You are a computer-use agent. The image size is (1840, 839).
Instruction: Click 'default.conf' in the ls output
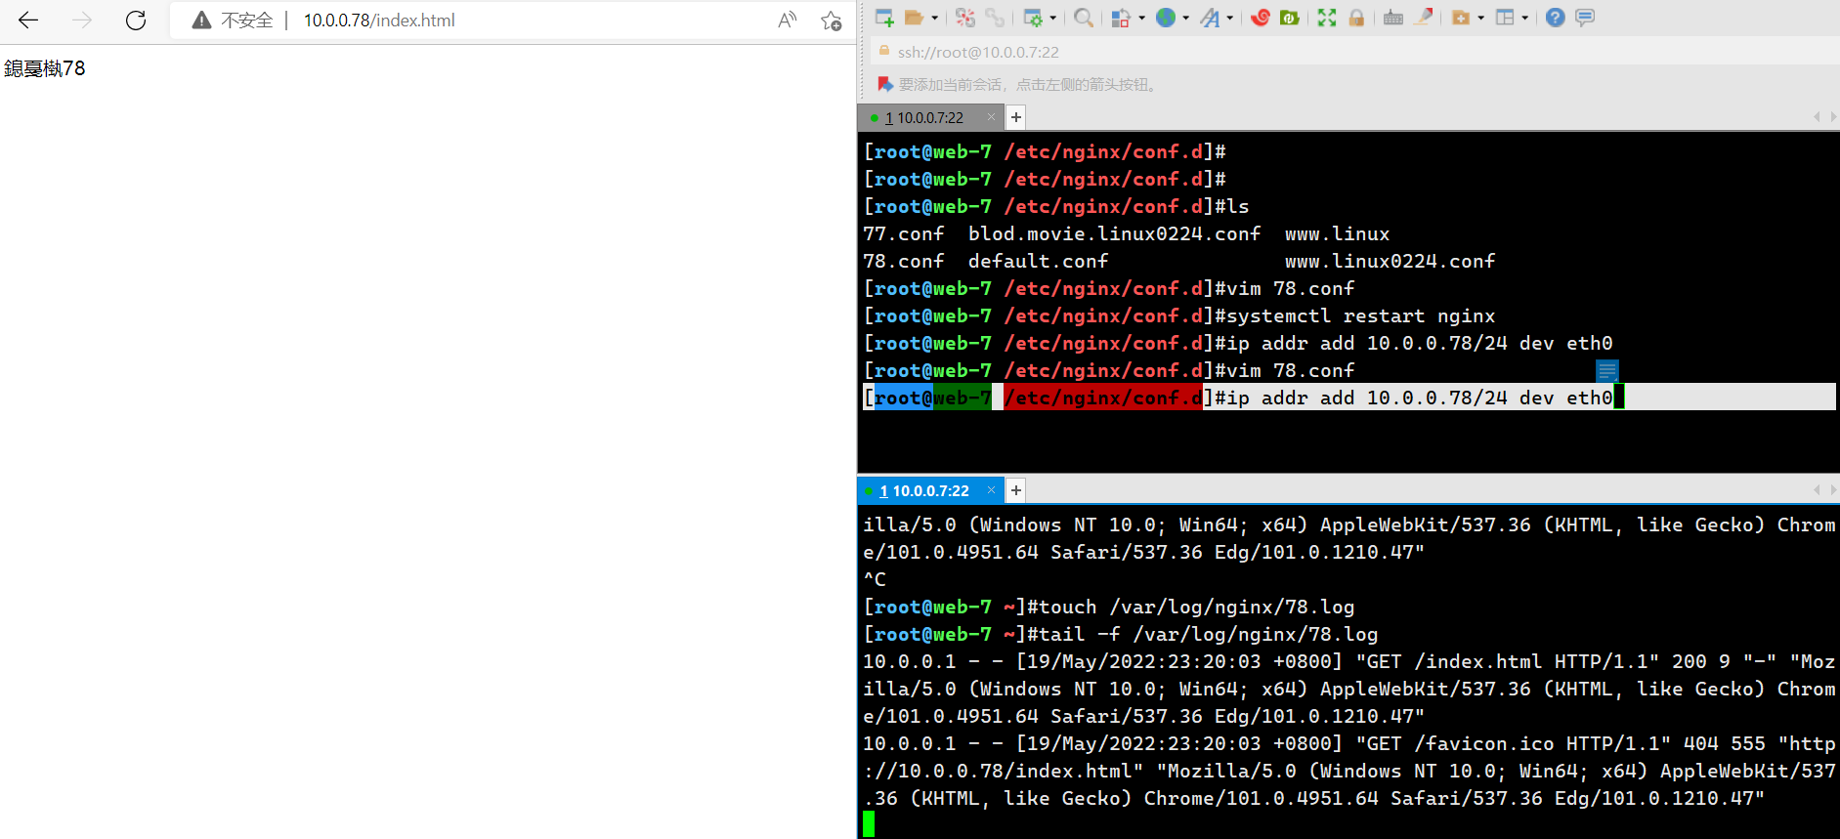(1039, 262)
